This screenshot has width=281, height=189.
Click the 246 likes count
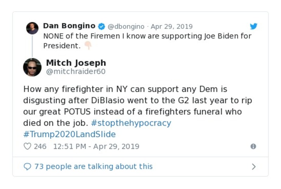point(40,146)
